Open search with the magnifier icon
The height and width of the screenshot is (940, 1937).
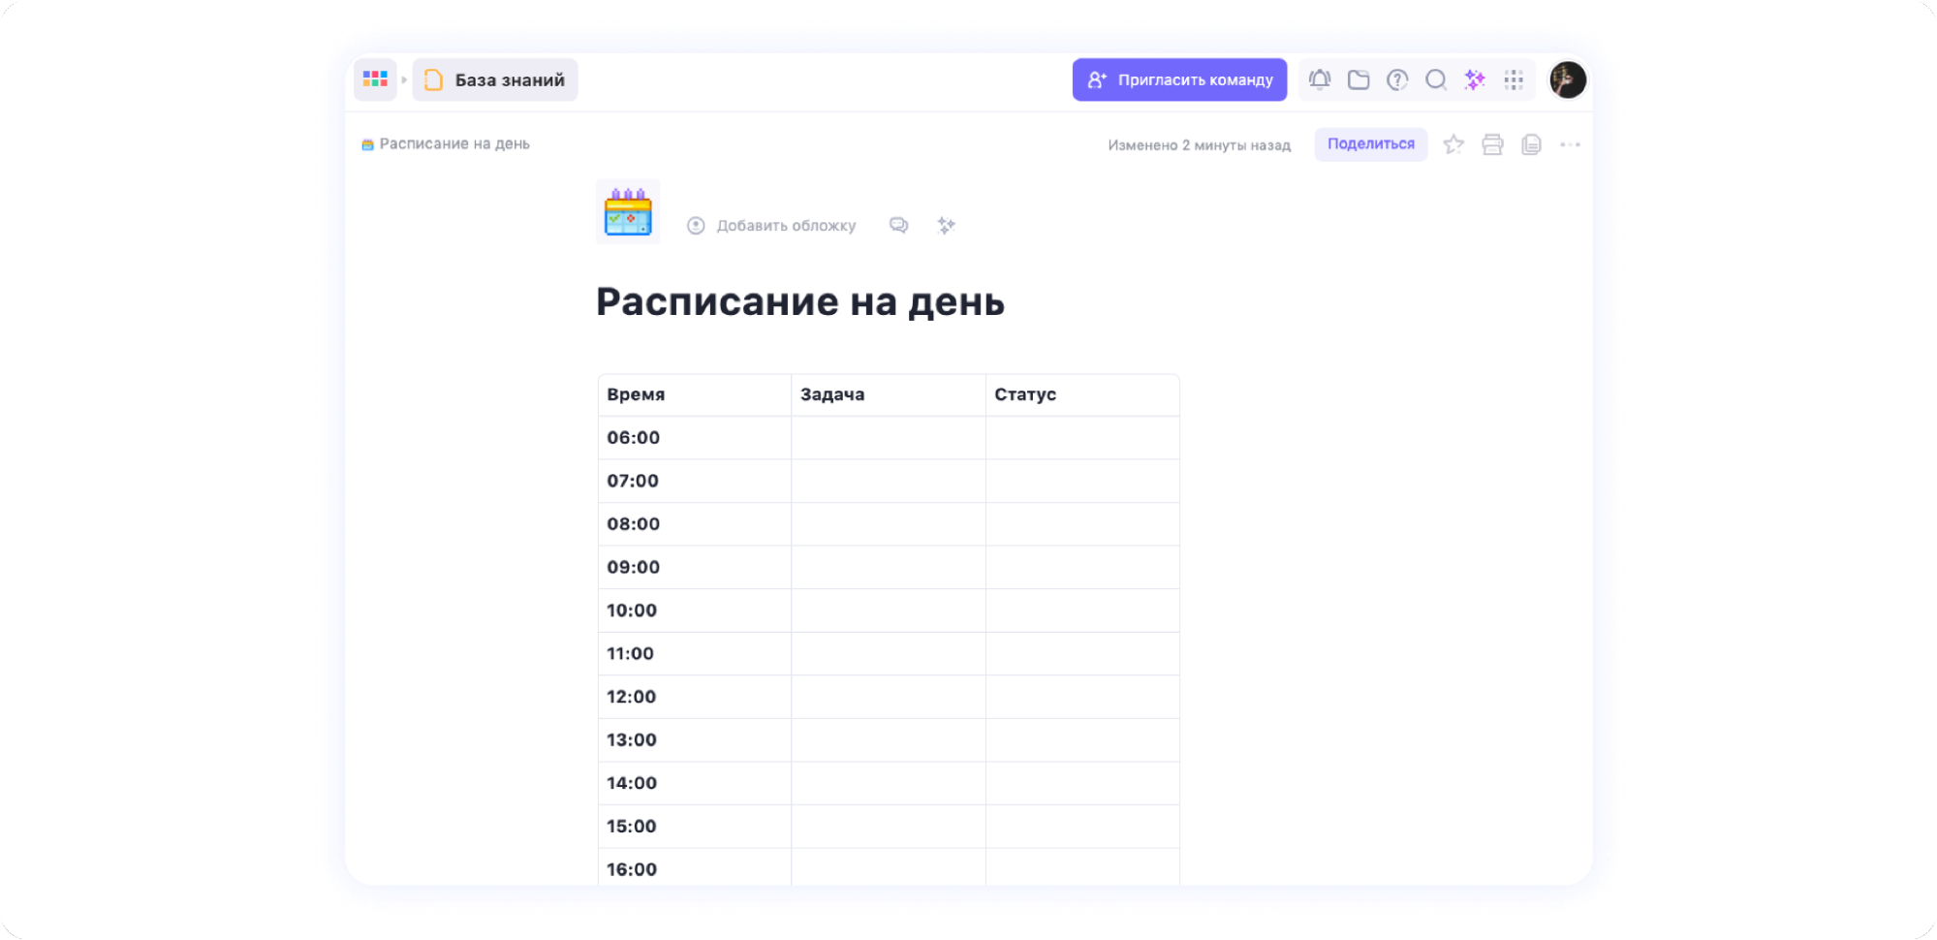coord(1435,79)
